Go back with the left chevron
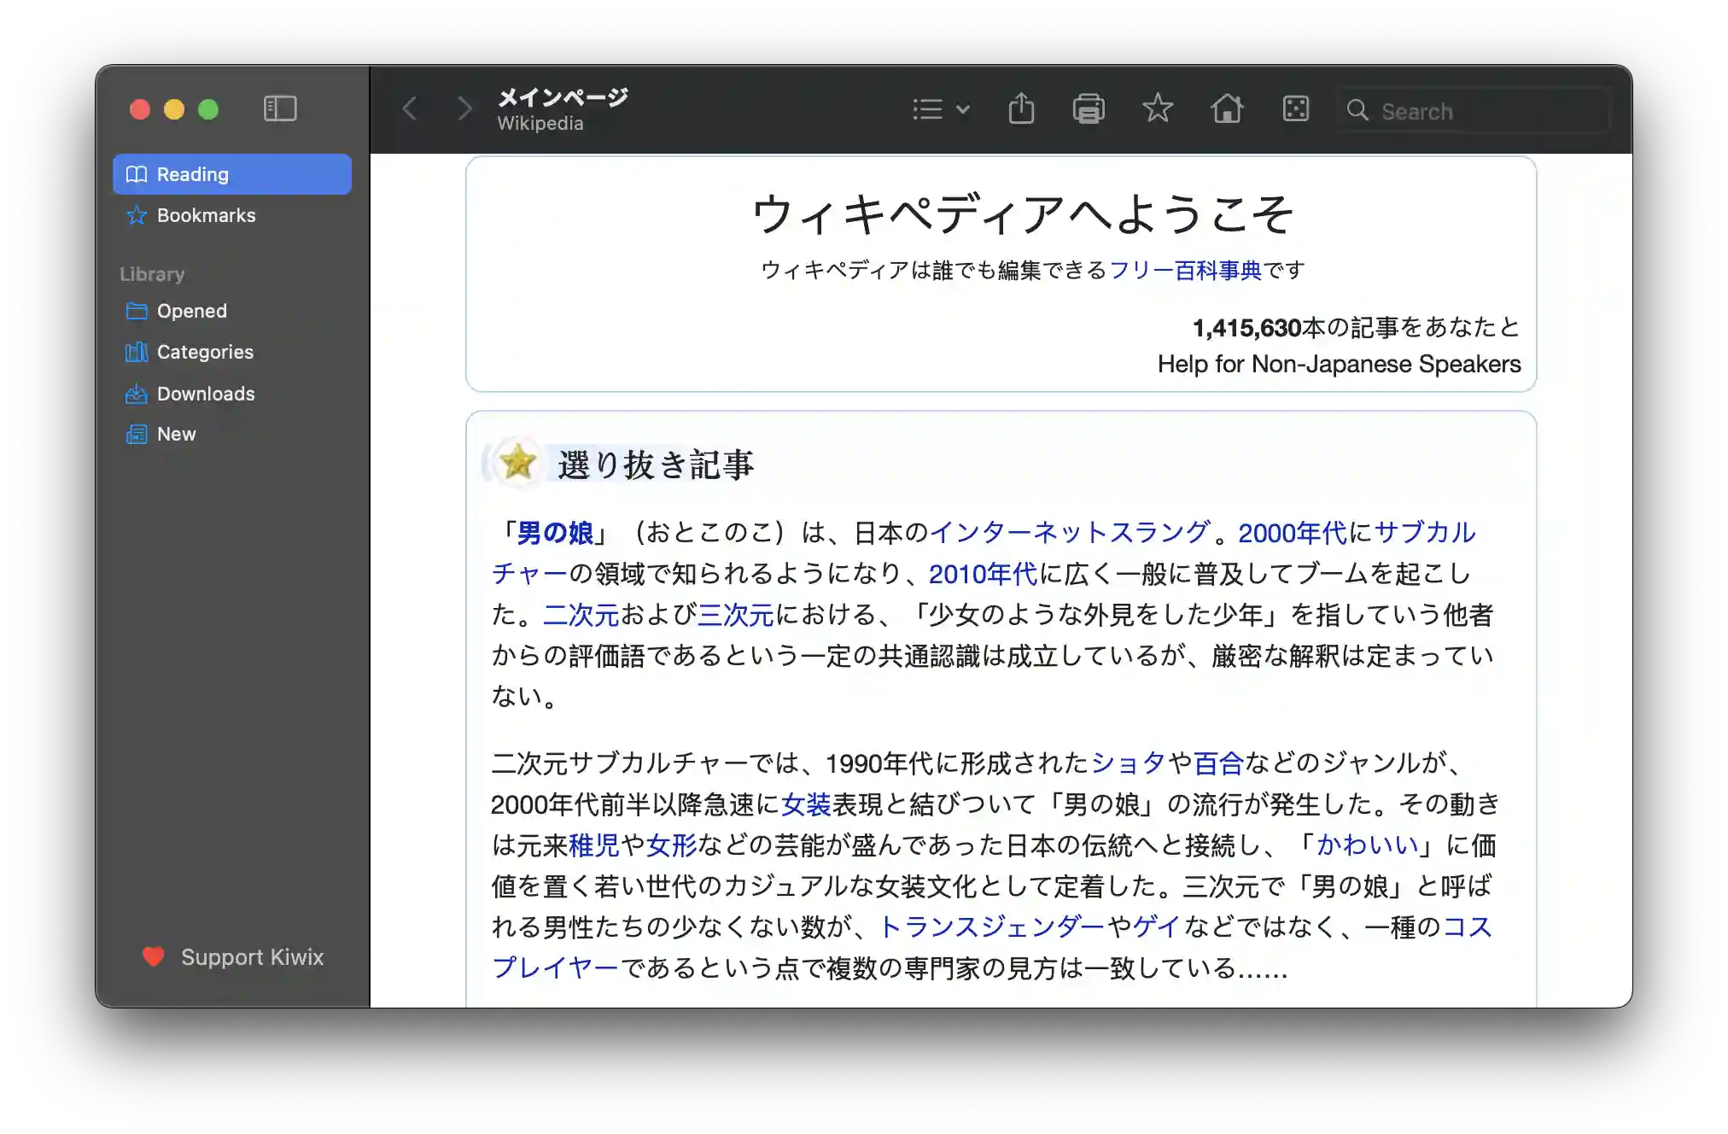 pyautogui.click(x=410, y=108)
